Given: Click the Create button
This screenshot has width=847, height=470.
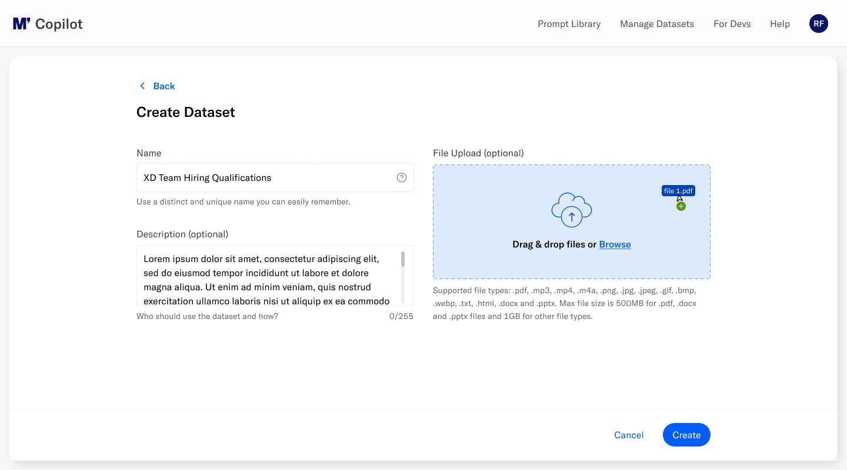Looking at the screenshot, I should [x=686, y=435].
